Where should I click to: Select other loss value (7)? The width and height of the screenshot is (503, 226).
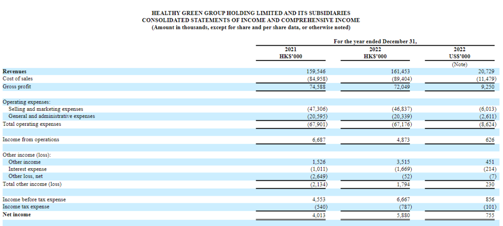coord(493,177)
